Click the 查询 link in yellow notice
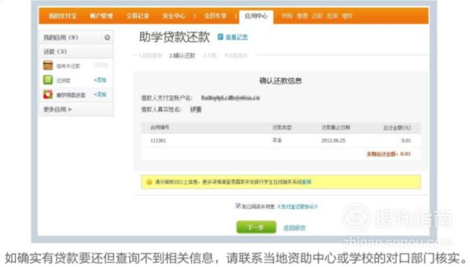 click(307, 182)
